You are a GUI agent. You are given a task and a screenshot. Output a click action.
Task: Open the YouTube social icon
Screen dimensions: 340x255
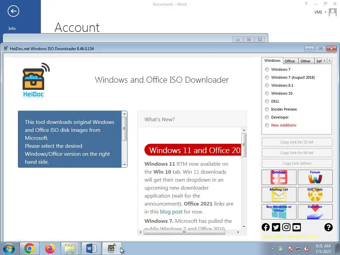[297, 227]
